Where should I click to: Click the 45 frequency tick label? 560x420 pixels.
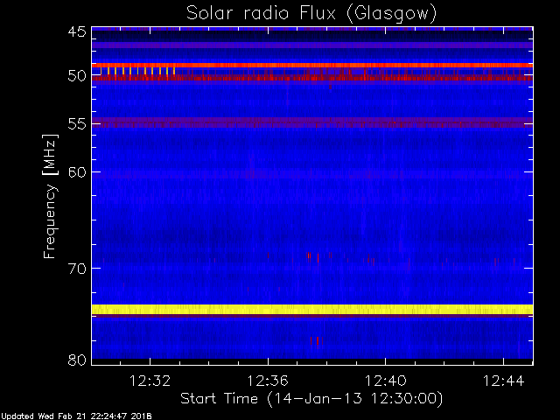pyautogui.click(x=77, y=31)
